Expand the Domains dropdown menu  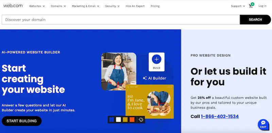pyautogui.click(x=58, y=6)
